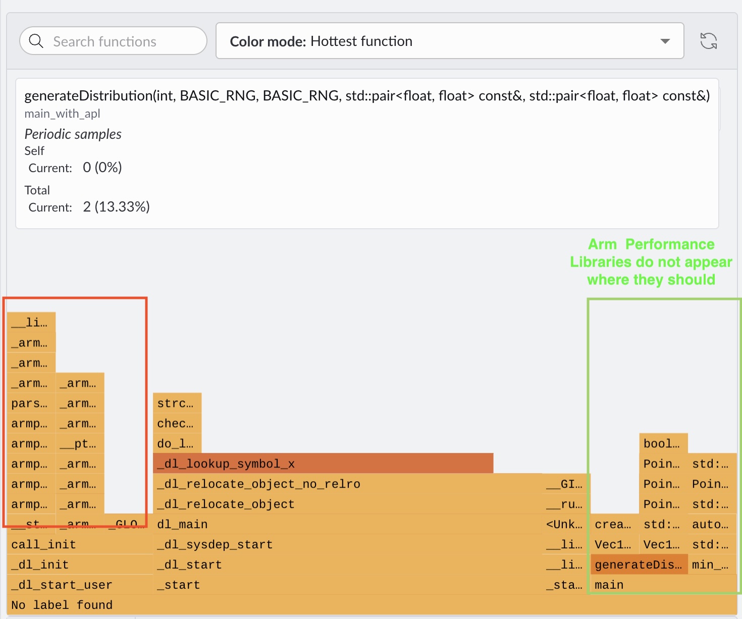
Task: Open the Color mode dropdown
Action: click(x=449, y=41)
